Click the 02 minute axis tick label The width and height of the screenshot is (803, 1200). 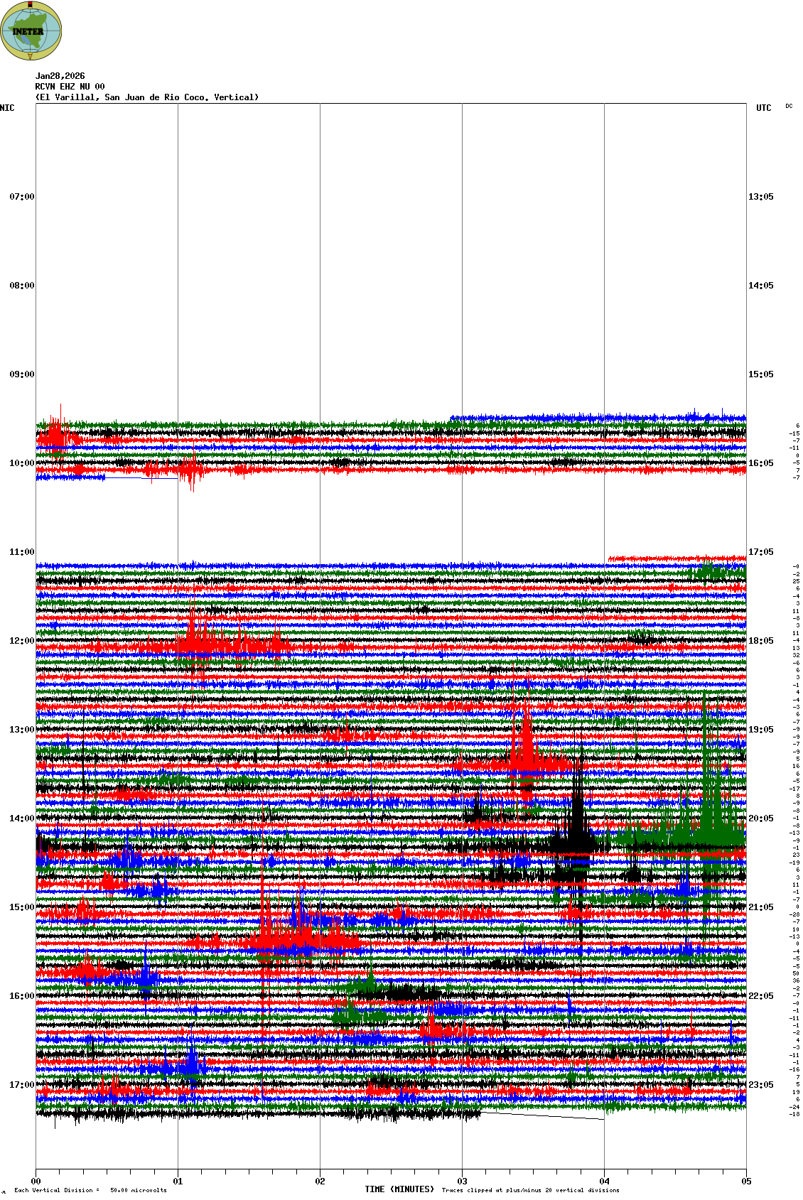(x=320, y=1182)
